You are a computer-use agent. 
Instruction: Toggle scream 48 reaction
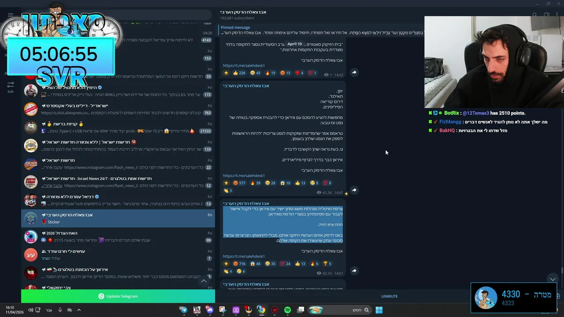[256, 264]
